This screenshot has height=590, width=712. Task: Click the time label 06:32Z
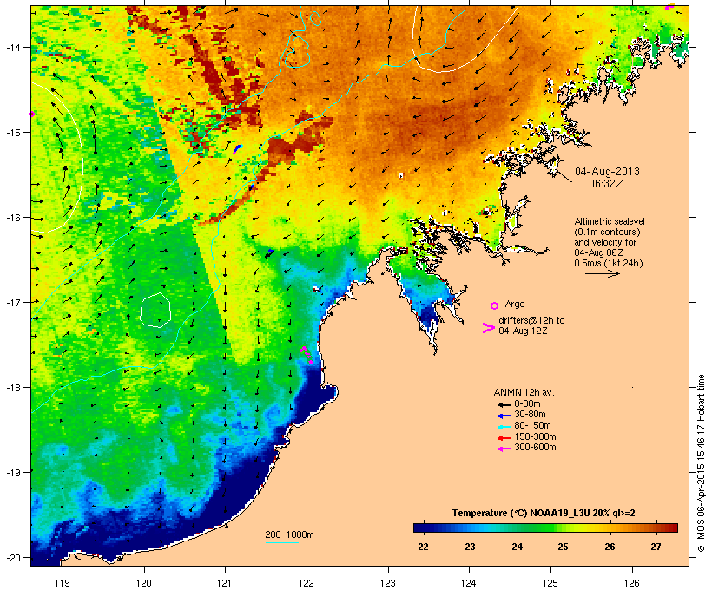(606, 184)
